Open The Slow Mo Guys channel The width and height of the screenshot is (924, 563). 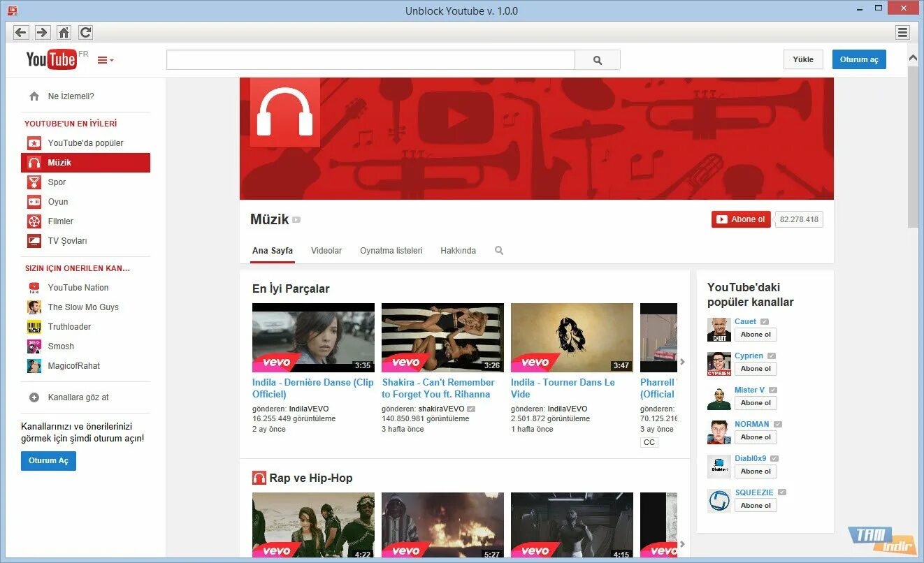83,307
